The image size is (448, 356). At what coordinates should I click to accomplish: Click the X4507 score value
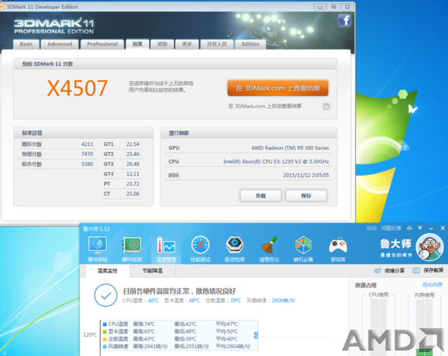click(77, 88)
